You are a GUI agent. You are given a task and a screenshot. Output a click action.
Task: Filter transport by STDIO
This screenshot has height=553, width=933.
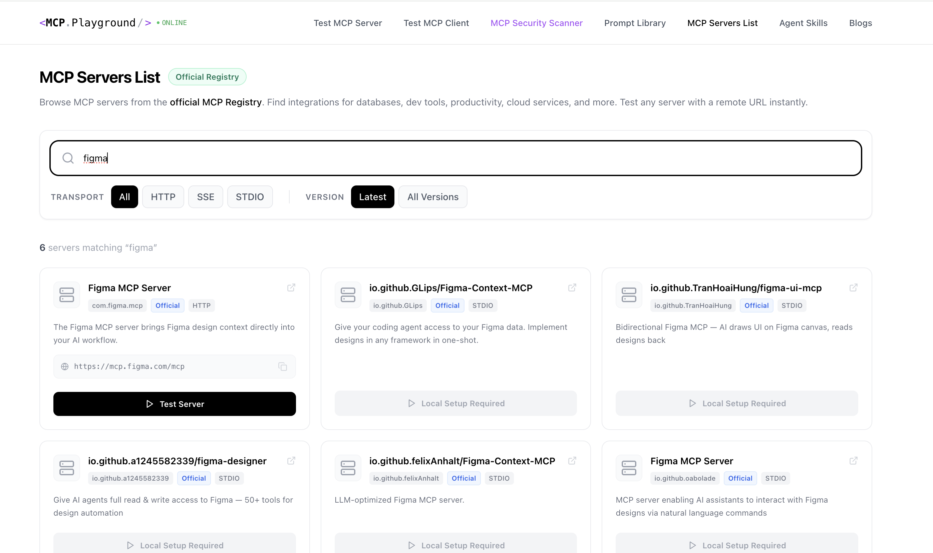[250, 197]
